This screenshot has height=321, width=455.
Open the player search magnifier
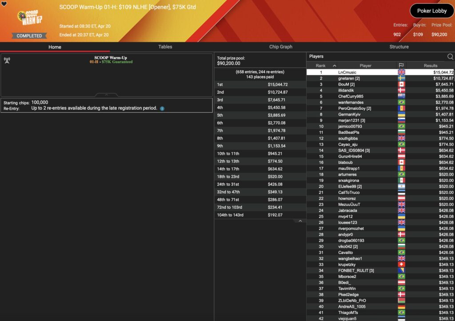coord(450,56)
